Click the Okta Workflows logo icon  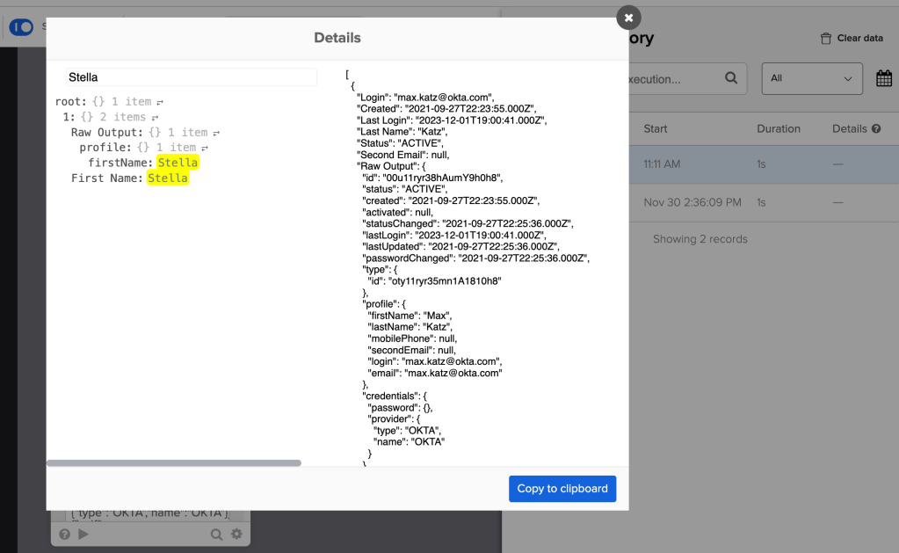pyautogui.click(x=21, y=27)
